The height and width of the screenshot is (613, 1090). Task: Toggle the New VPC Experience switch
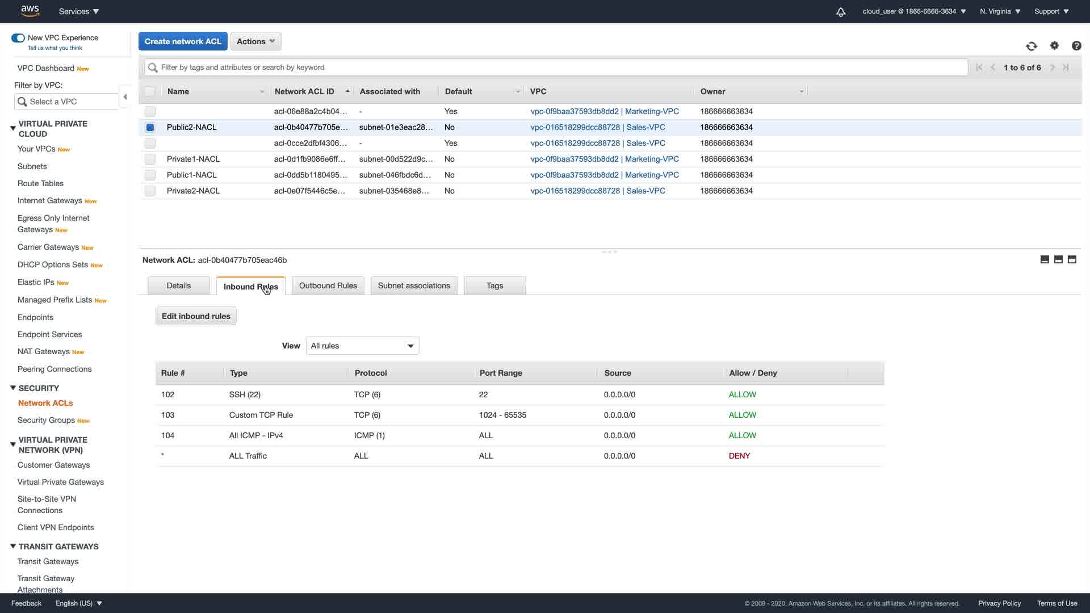pos(18,38)
